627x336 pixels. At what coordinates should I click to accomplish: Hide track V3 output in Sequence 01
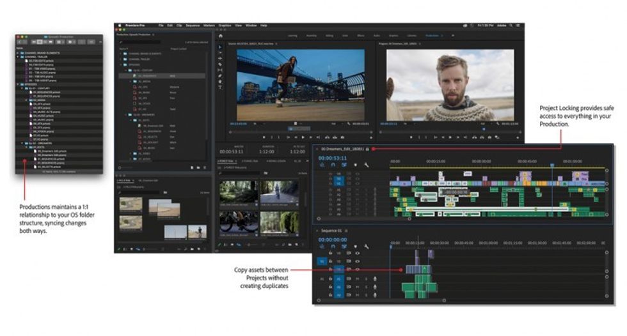(x=357, y=253)
